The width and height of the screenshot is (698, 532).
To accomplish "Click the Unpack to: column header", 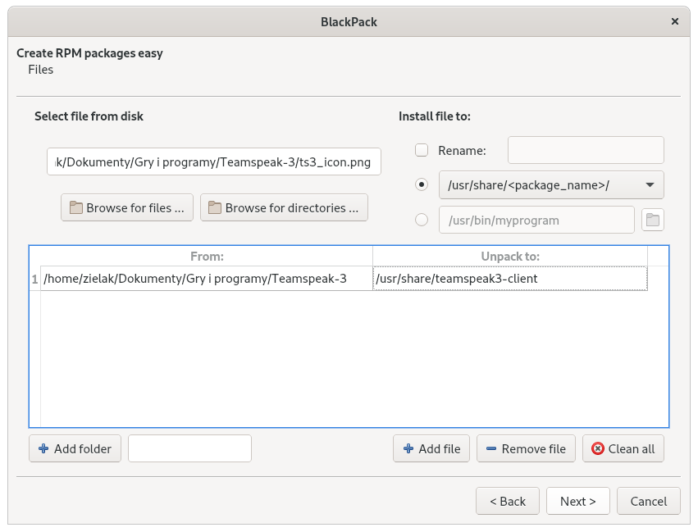I will click(509, 257).
